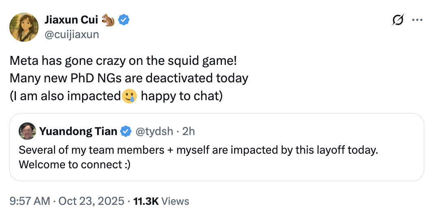The width and height of the screenshot is (434, 219).
Task: Click the quoted tweet's 2h timestamp
Action: [x=189, y=131]
